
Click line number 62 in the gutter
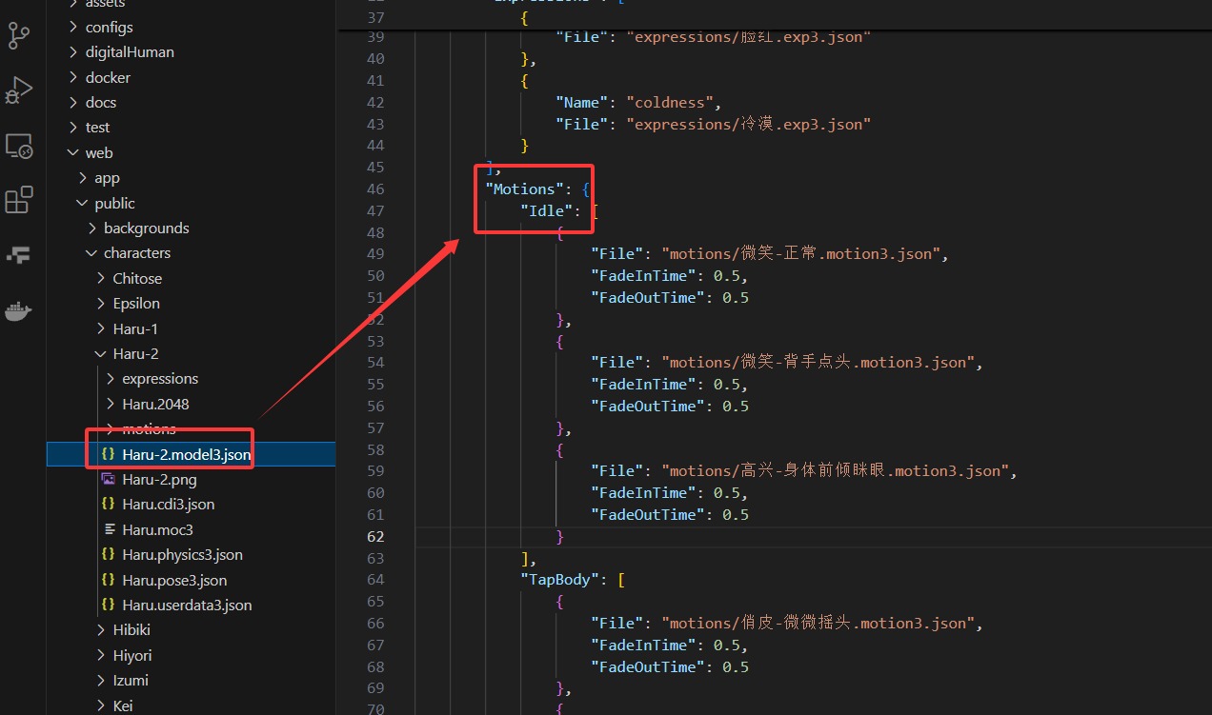pos(375,536)
